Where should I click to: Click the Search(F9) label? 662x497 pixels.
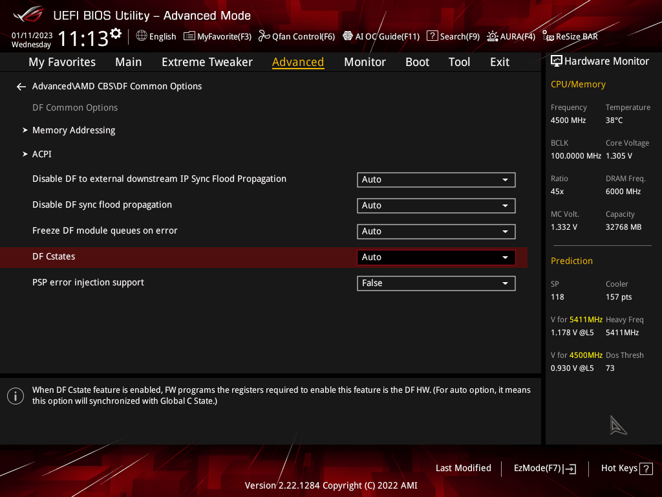click(x=460, y=36)
